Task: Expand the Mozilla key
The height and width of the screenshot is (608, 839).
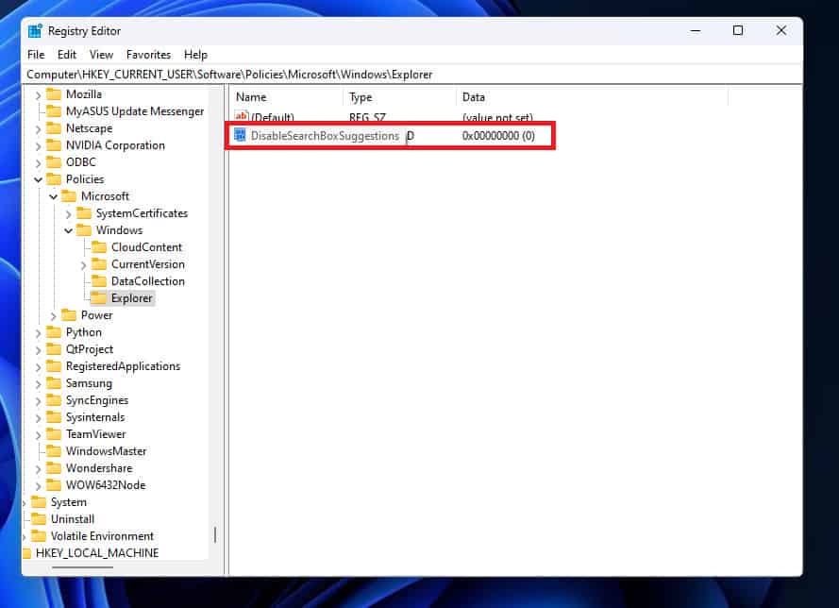Action: [38, 95]
